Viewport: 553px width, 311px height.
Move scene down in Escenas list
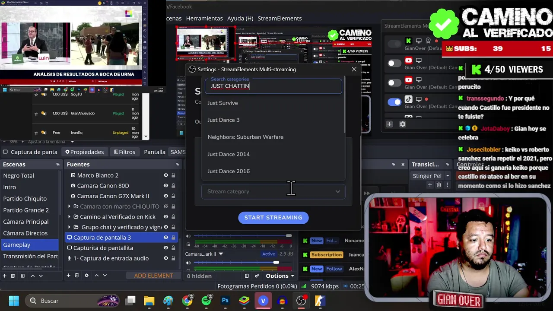pos(41,276)
